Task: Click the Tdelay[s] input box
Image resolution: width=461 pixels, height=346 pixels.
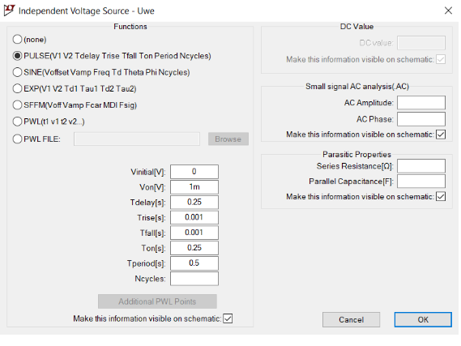Action: pos(194,203)
